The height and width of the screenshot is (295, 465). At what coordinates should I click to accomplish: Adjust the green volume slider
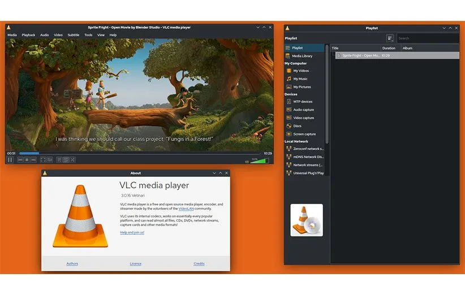point(260,160)
